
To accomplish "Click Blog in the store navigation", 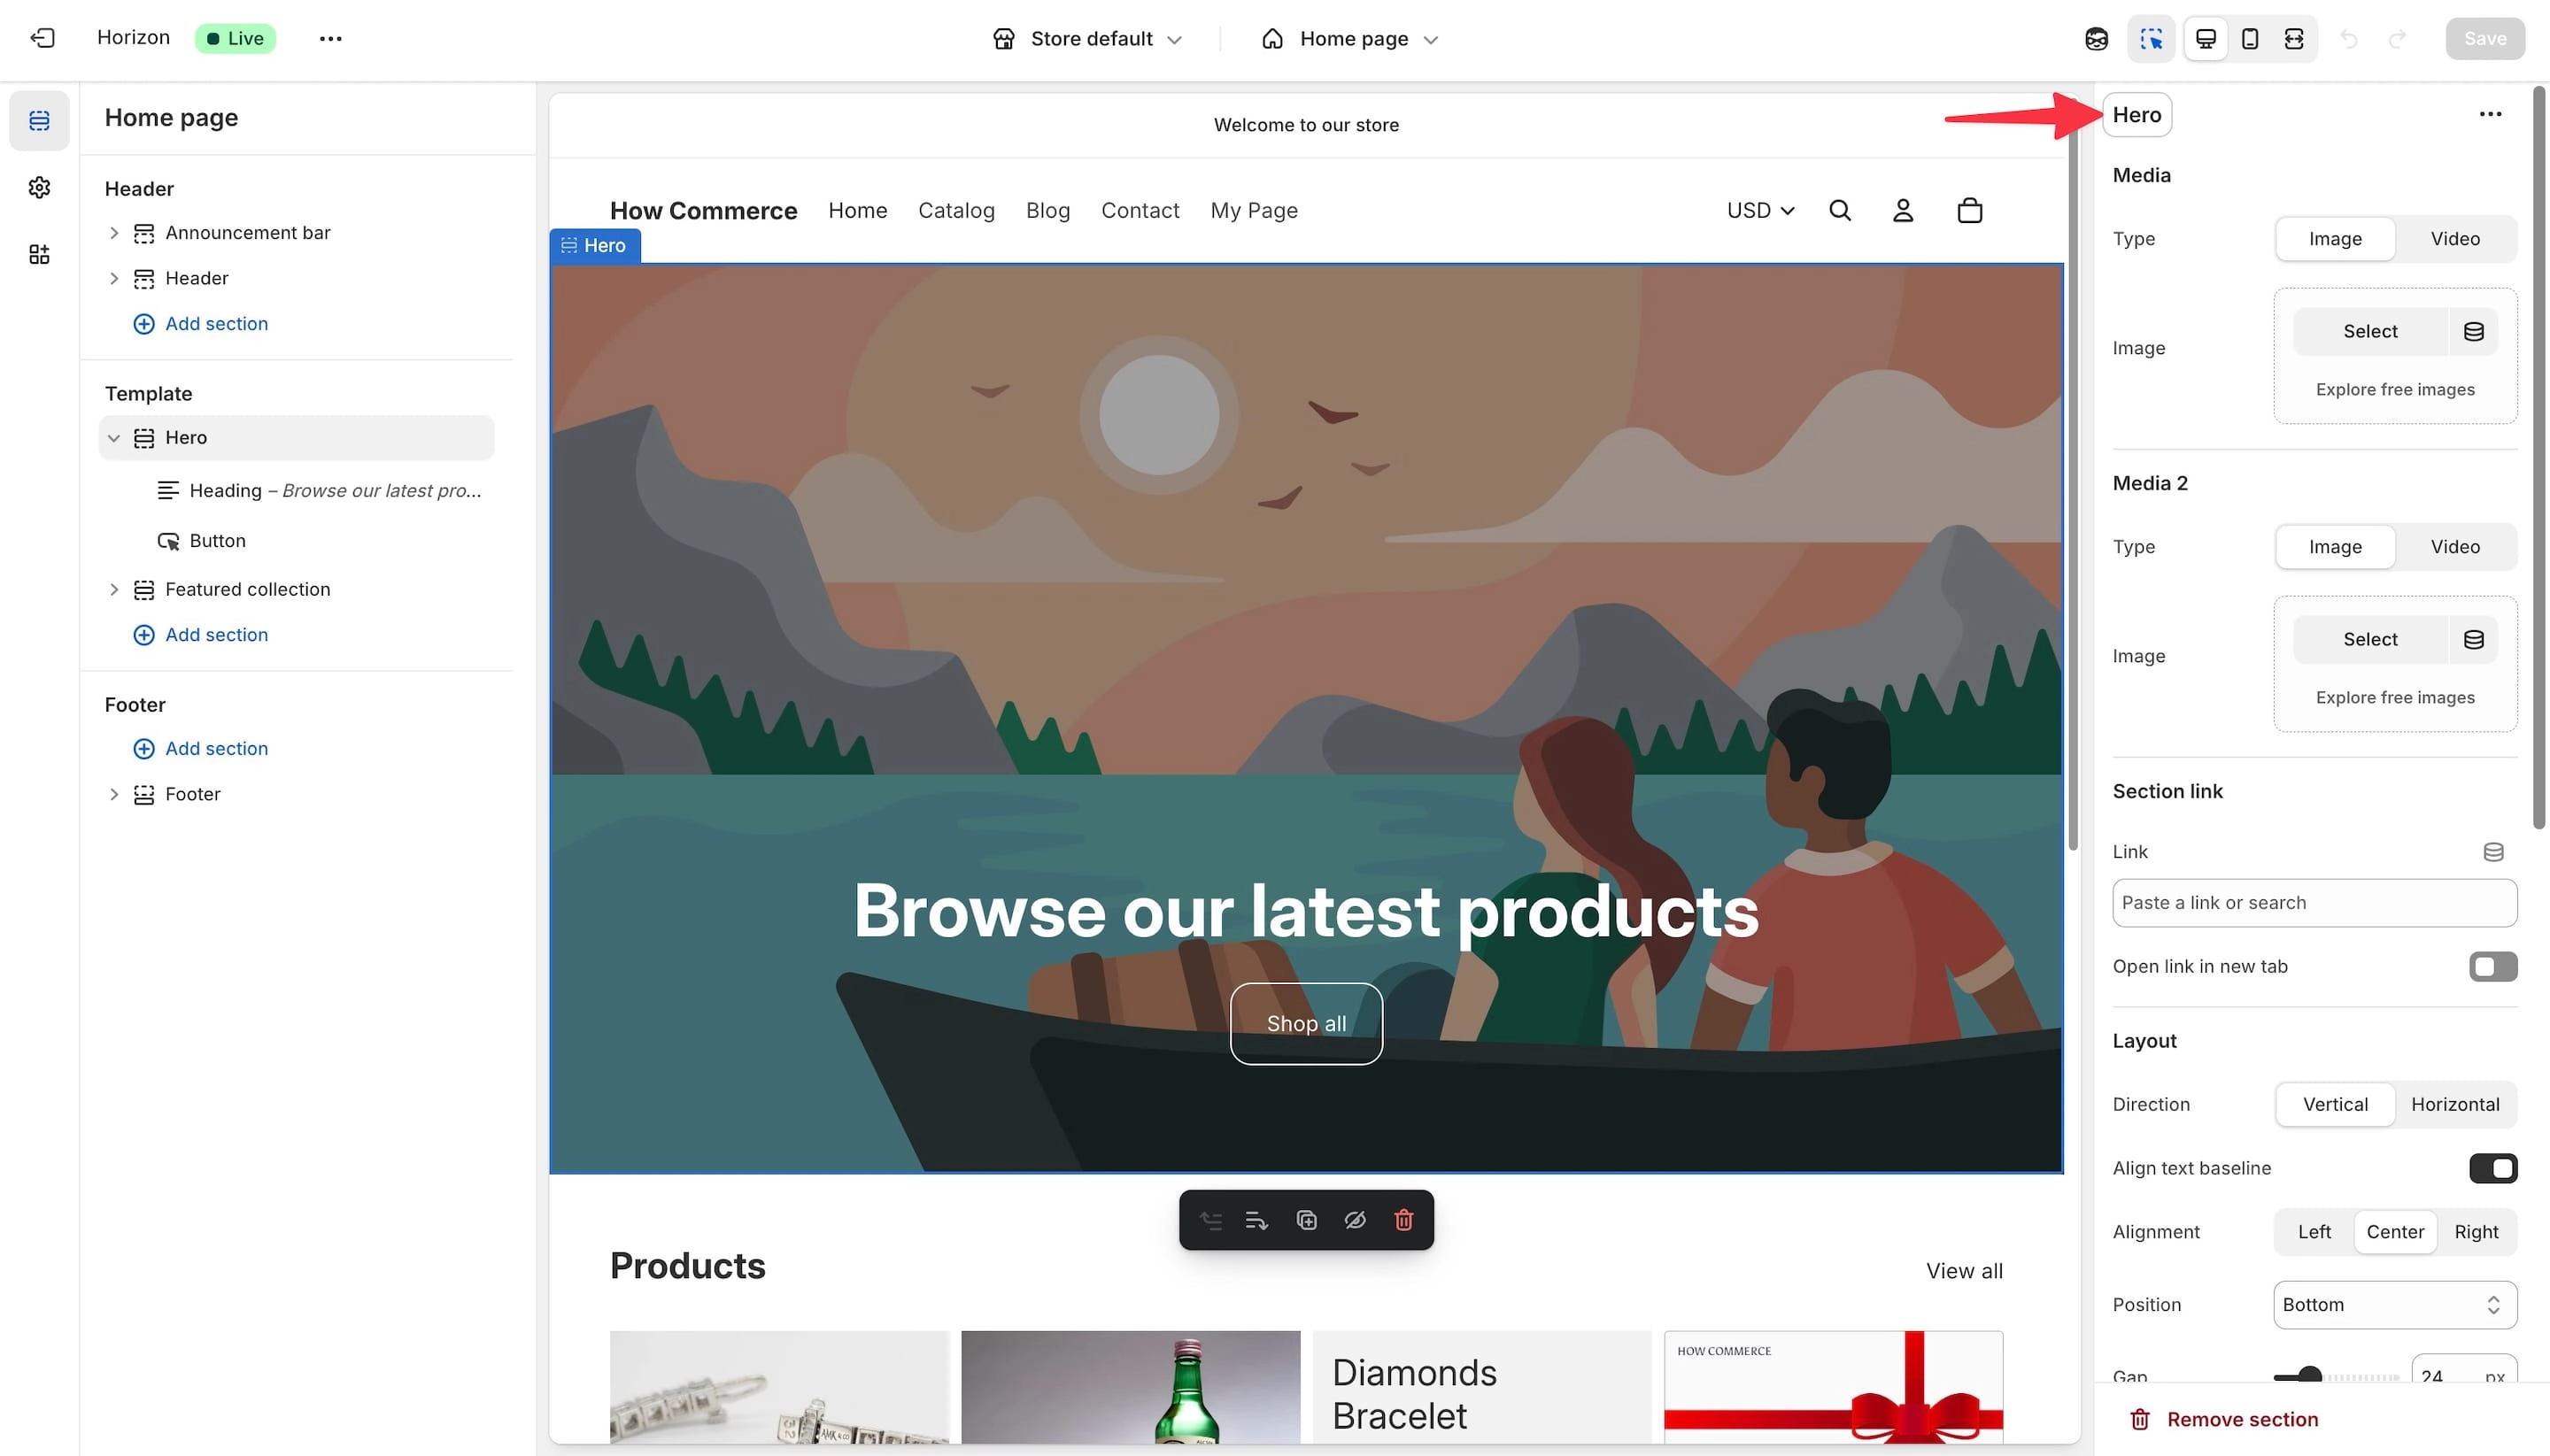I will (1047, 211).
